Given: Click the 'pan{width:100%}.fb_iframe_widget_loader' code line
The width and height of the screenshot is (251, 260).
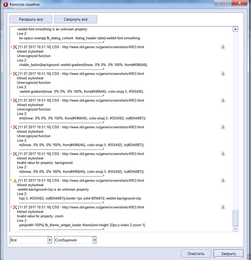Looking at the screenshot, I should (x=82, y=225).
